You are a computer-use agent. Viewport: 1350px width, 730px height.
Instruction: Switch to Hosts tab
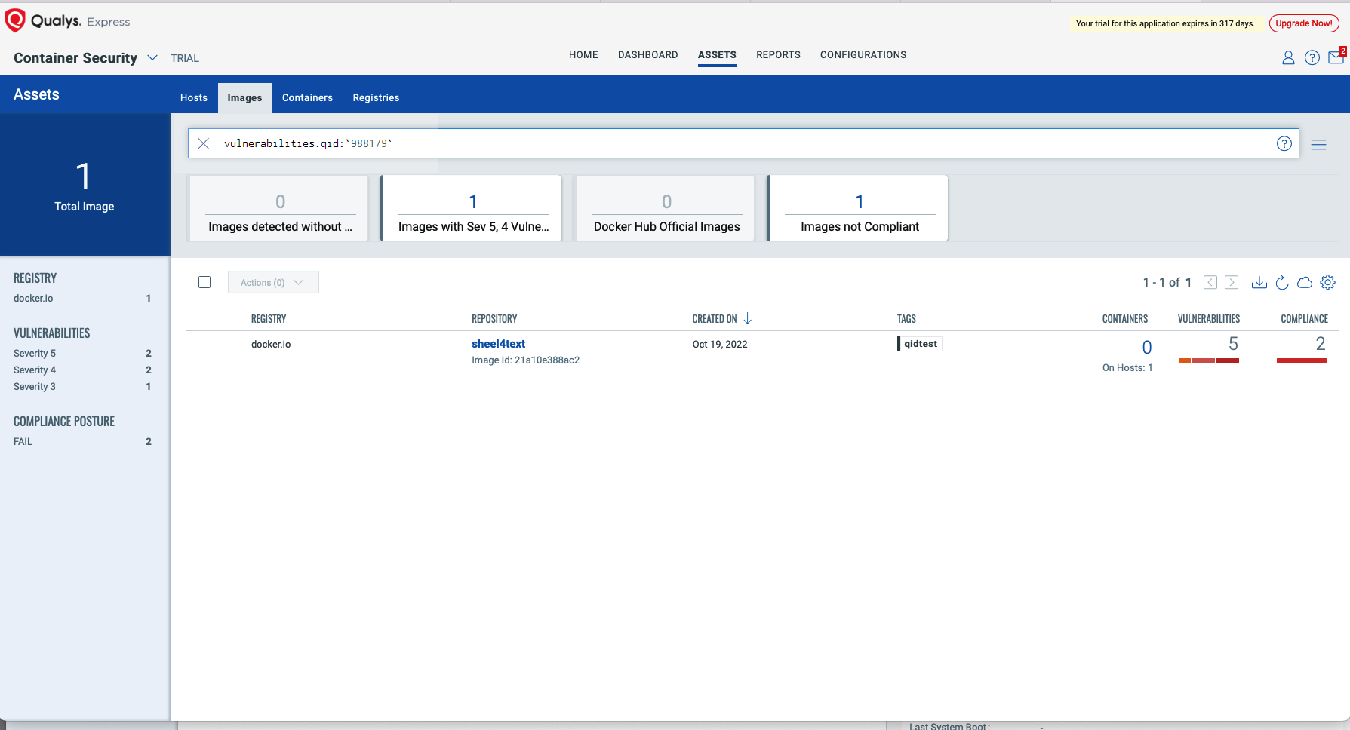coord(194,98)
